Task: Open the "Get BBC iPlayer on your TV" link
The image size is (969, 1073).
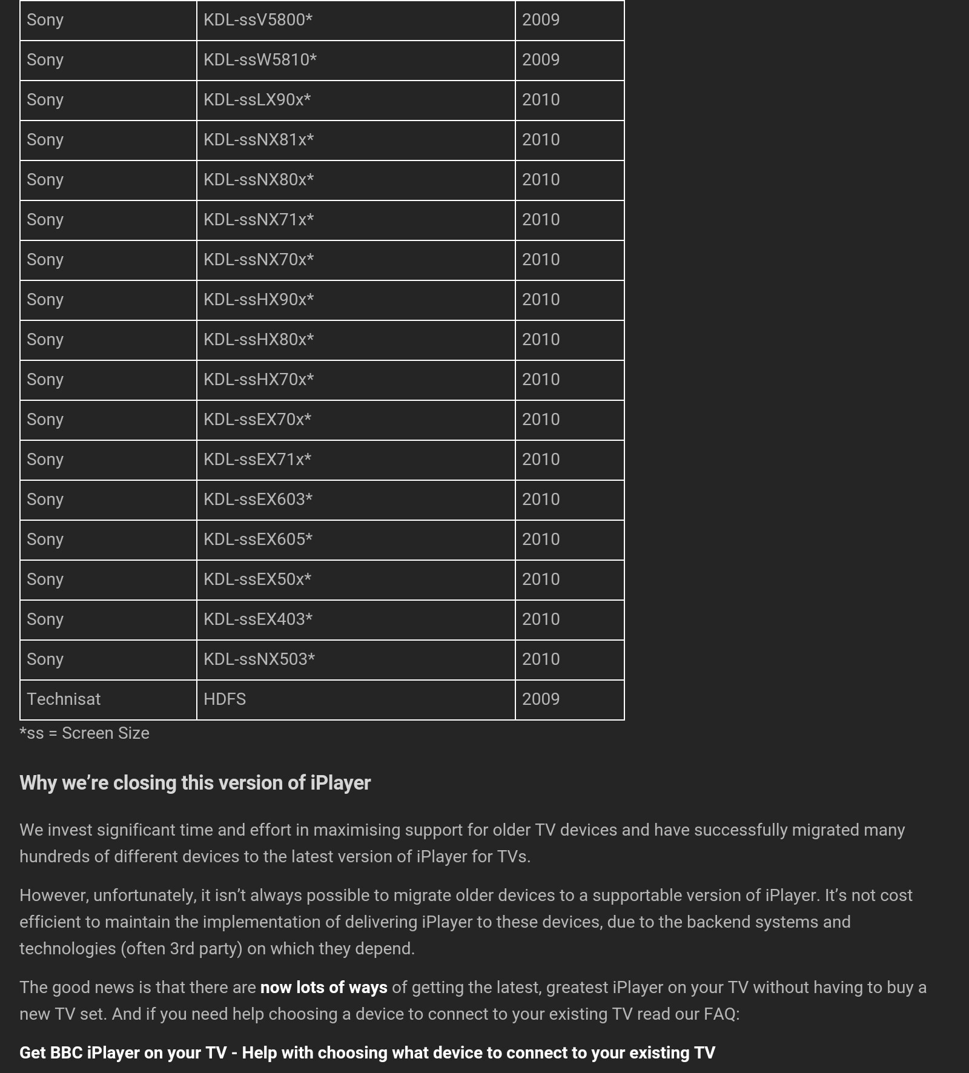Action: (367, 1053)
